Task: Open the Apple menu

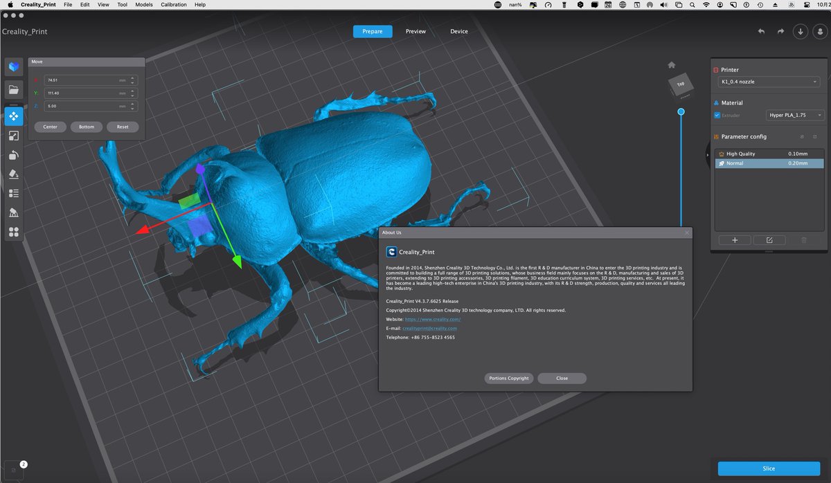Action: pyautogui.click(x=10, y=5)
